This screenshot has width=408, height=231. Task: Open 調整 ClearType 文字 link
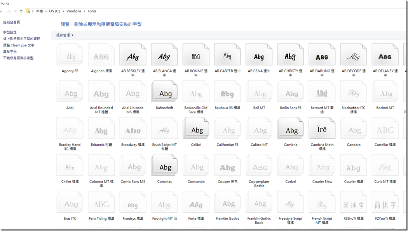19,45
